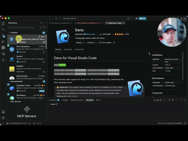Open extension settings gear beside Auto Update
188x141 pixels.
click(x=114, y=43)
